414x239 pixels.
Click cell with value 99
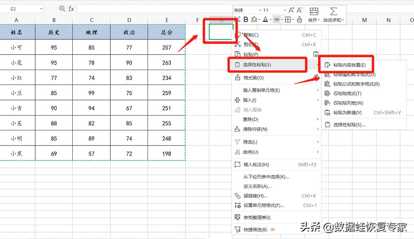tap(91, 93)
